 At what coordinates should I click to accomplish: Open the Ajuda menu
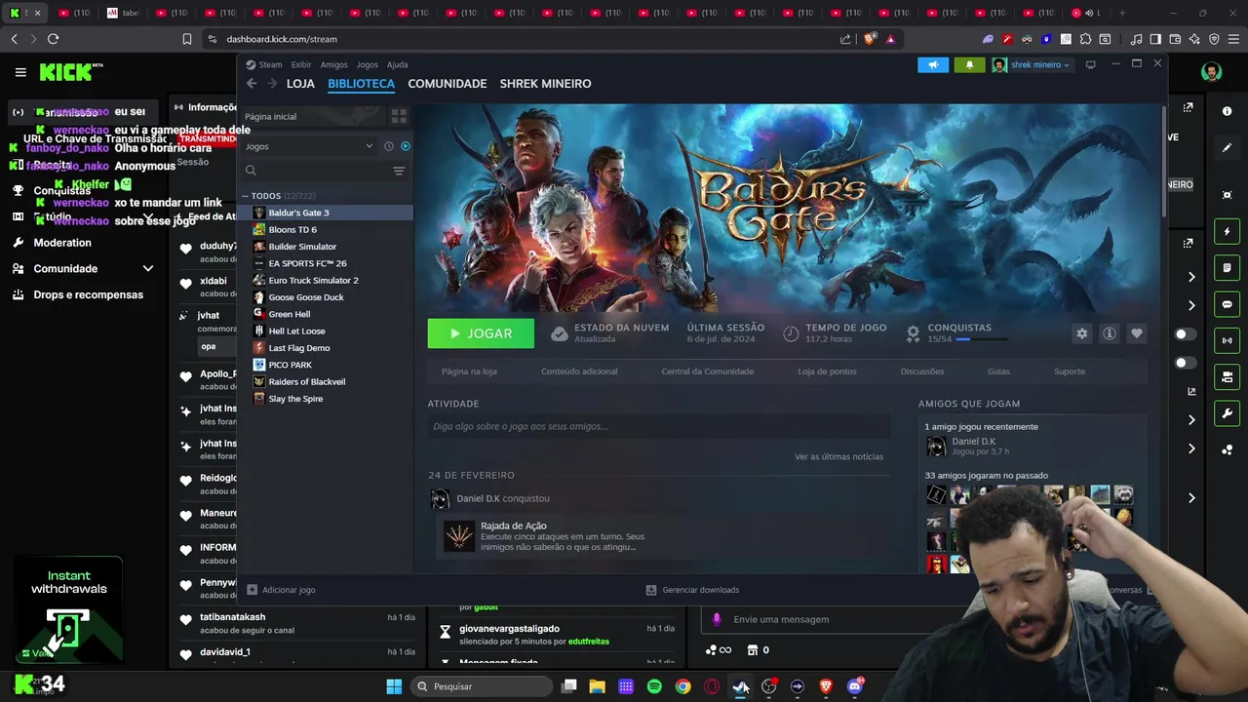coord(397,64)
